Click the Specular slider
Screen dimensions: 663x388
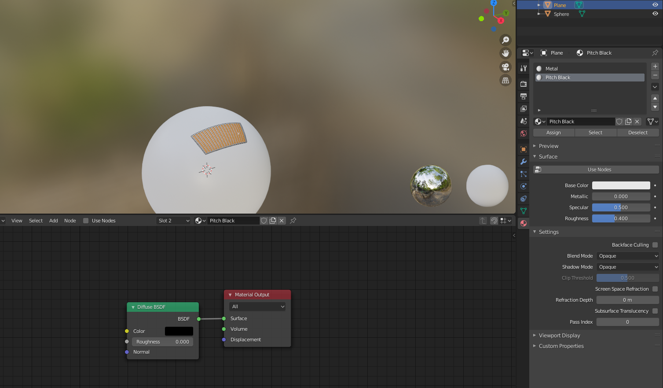621,207
